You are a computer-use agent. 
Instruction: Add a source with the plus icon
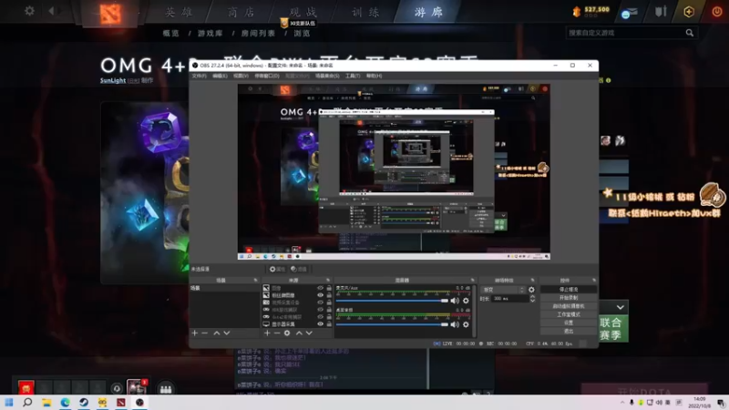pos(267,333)
